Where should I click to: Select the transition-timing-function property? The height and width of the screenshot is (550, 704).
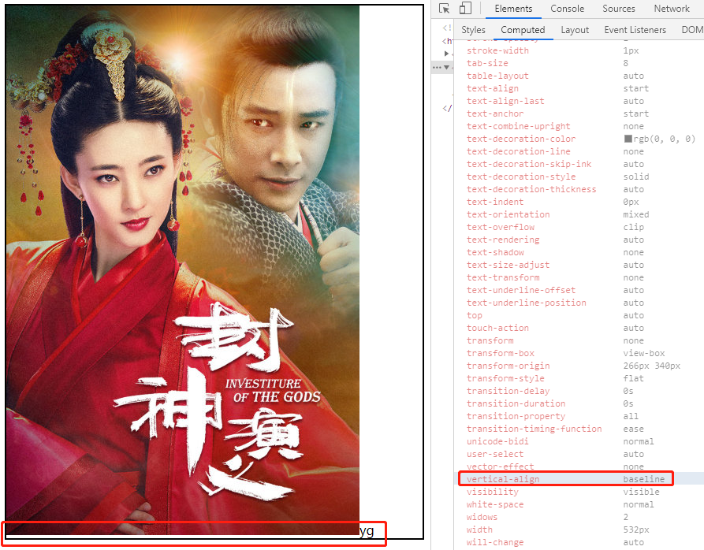point(534,429)
